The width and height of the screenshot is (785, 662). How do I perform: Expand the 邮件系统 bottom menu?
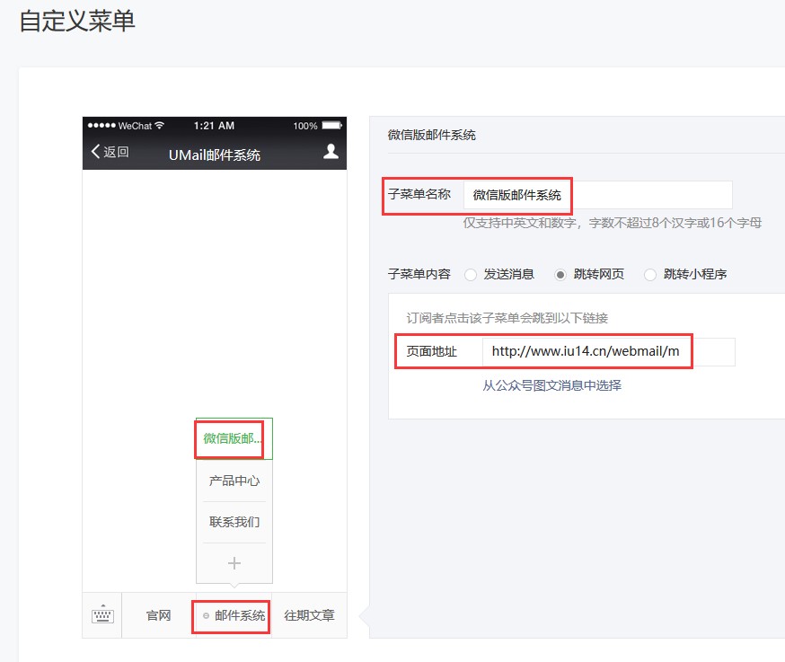pyautogui.click(x=234, y=615)
